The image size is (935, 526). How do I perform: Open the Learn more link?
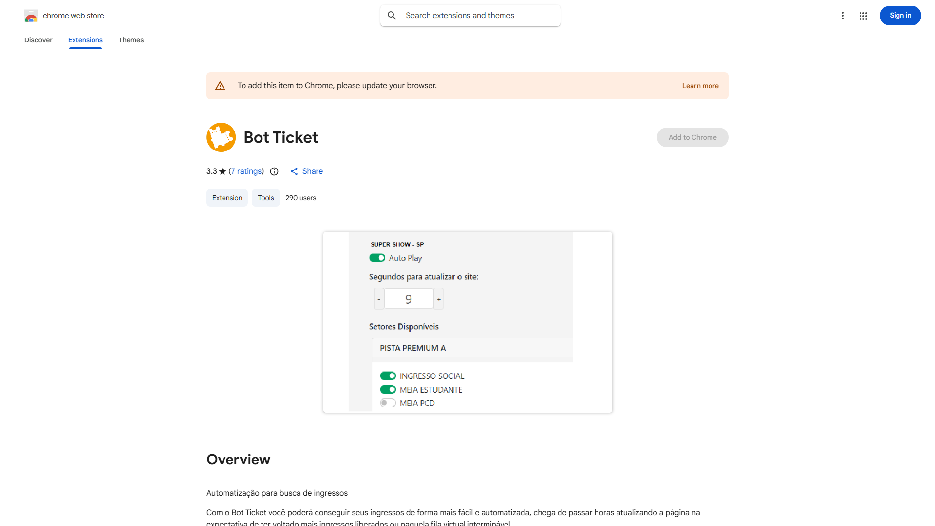click(x=700, y=85)
